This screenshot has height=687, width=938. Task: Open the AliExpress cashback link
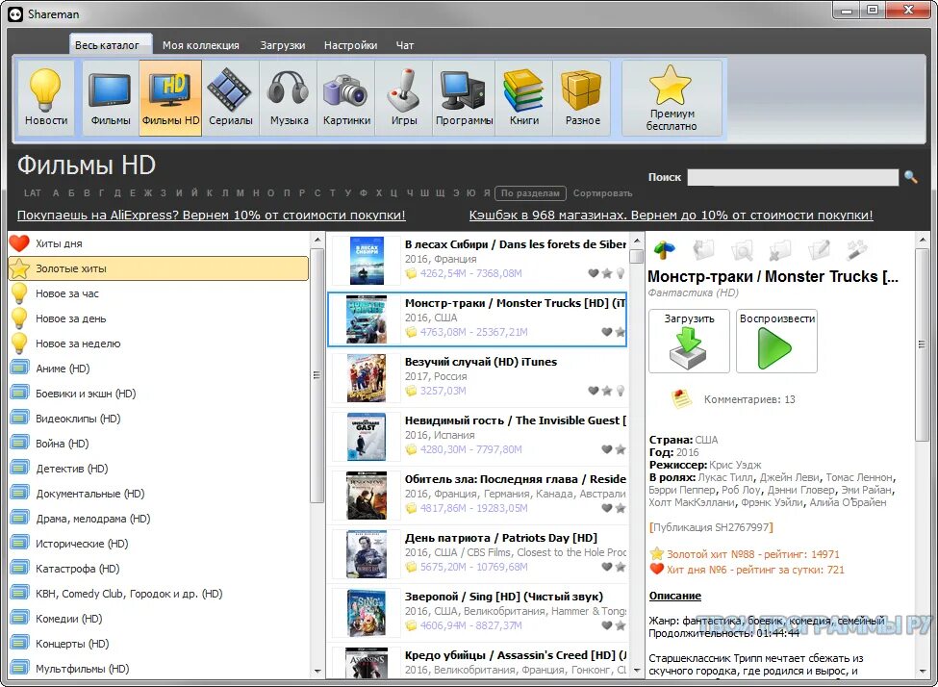(211, 216)
